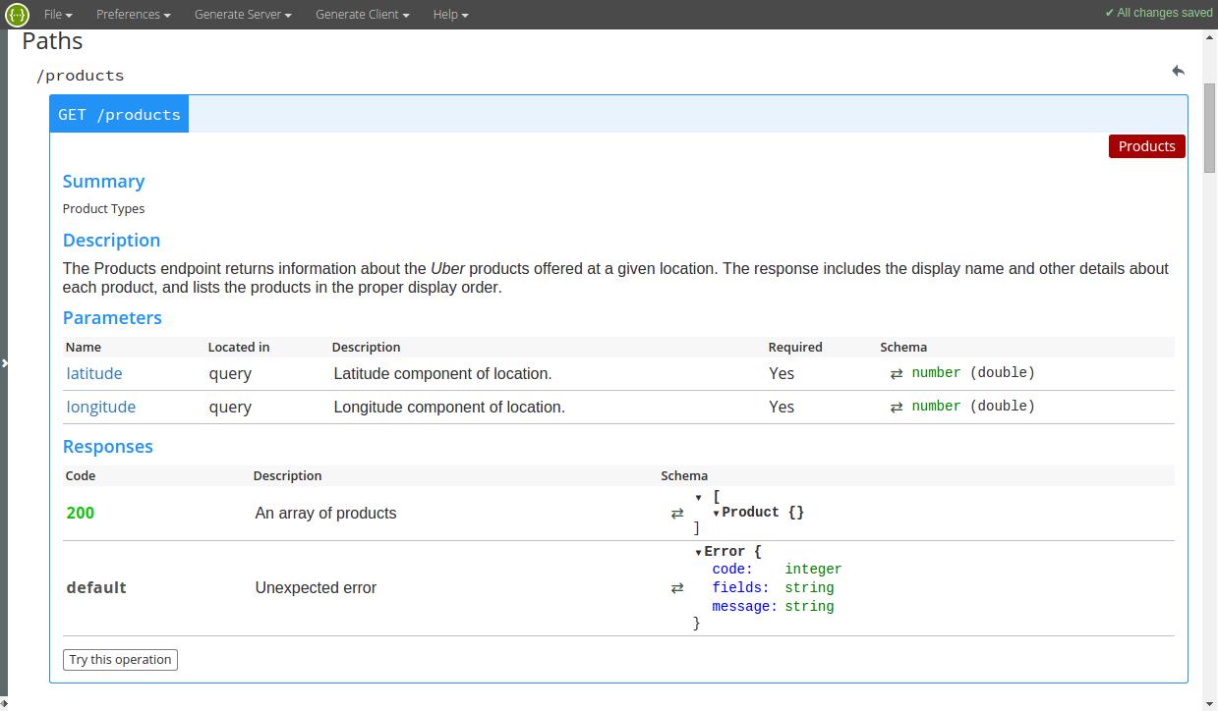Collapse the Error model schema

click(x=698, y=553)
